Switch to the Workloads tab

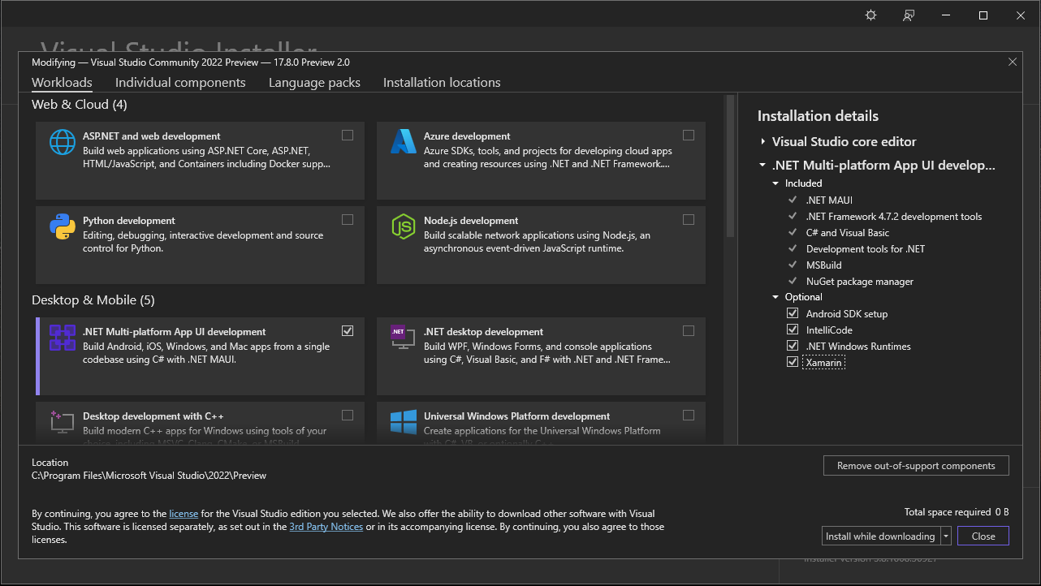point(62,83)
